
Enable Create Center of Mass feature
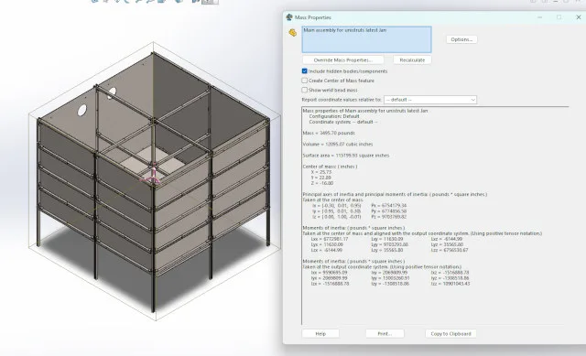(305, 81)
